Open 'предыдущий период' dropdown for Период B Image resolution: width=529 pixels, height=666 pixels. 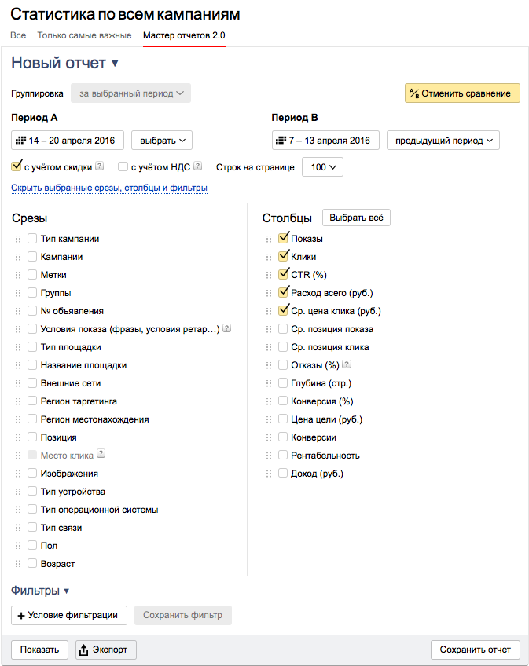coord(443,141)
